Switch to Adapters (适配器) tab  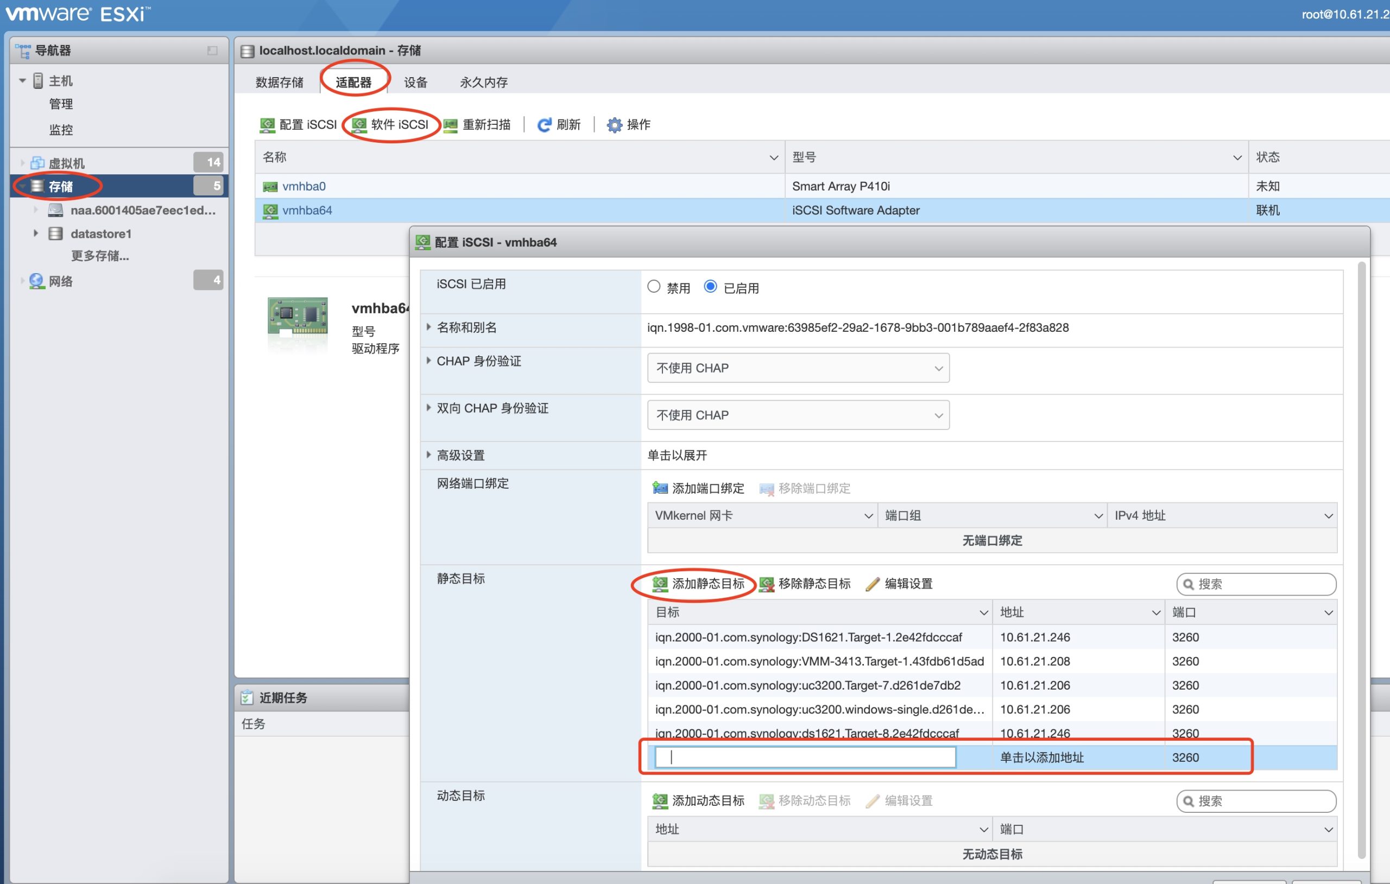click(x=354, y=83)
